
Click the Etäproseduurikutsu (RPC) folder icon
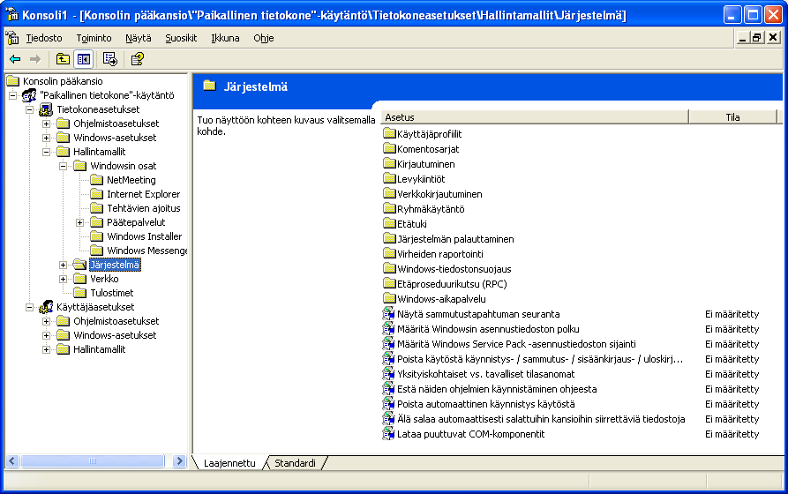coord(389,283)
